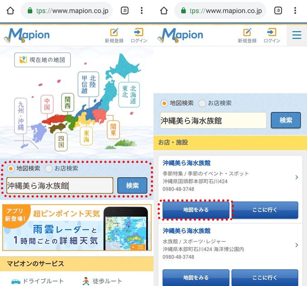Click Kyushu area on the Japan map
This screenshot has width=307, height=286.
coord(39,132)
